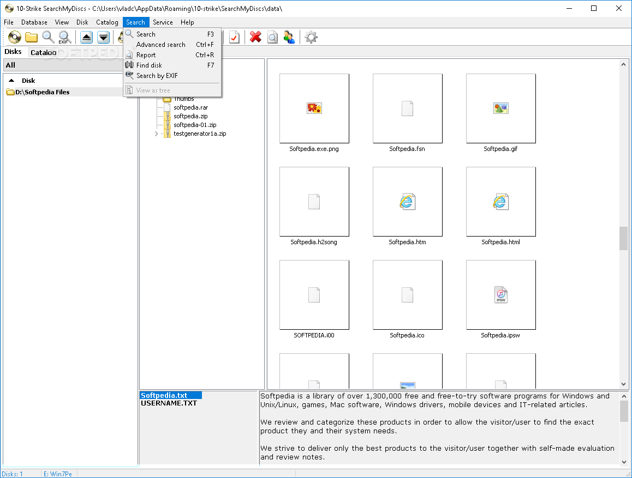Image resolution: width=632 pixels, height=478 pixels.
Task: Open the Service menu
Action: click(163, 22)
